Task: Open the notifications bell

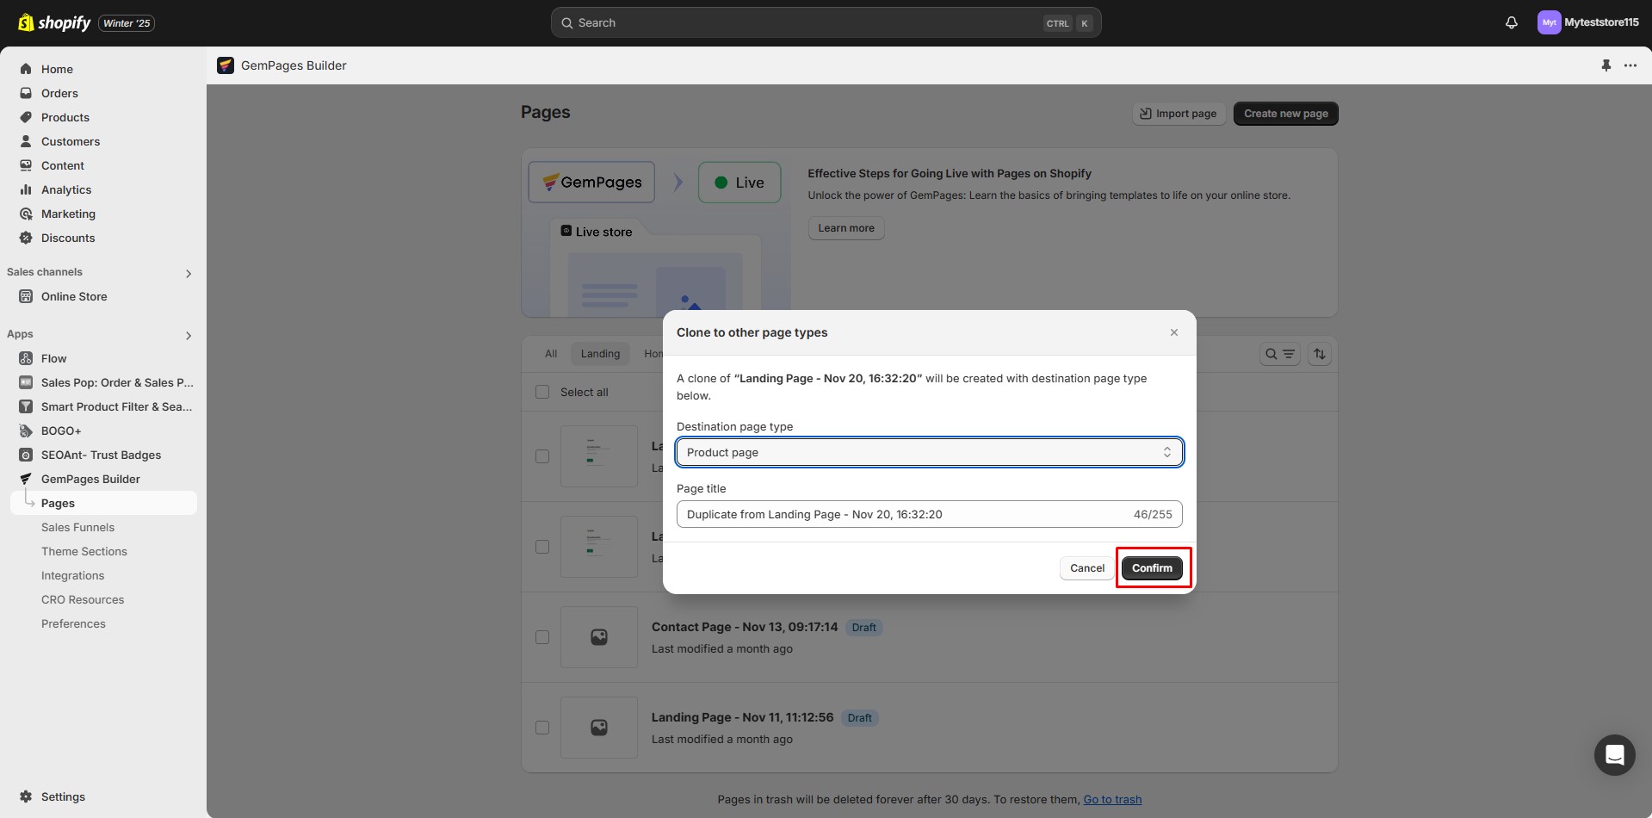Action: point(1511,22)
